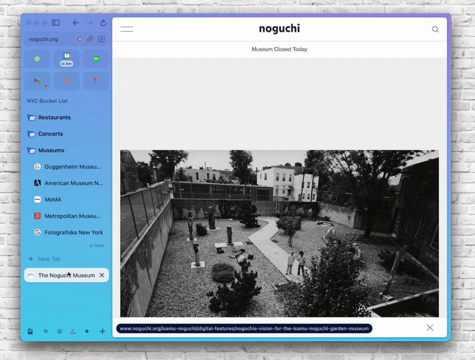Dismiss the bottom bar with X icon
Viewport: 475px width, 360px height.
click(x=430, y=328)
